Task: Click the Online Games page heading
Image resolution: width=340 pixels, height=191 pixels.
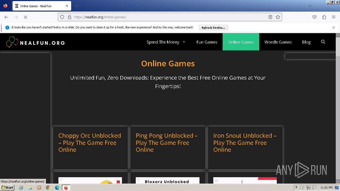Action: [168, 63]
